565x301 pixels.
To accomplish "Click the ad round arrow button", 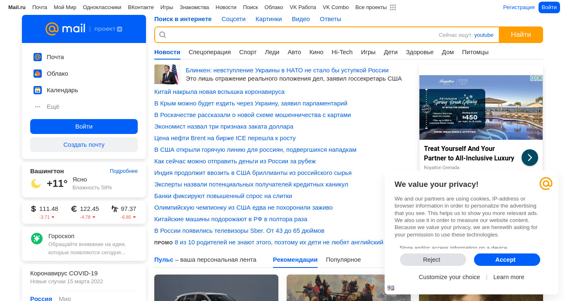I will 530,158.
